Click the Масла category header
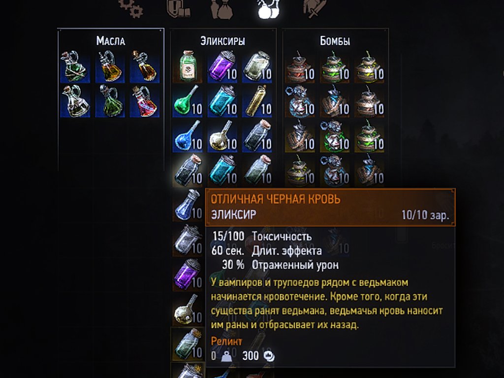The width and height of the screenshot is (504, 378). [111, 41]
